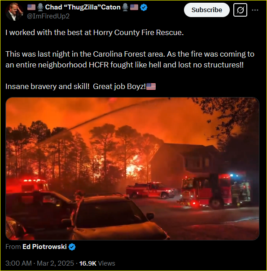Click the verified badge beside Ed Piotrowski
267x271 pixels.
click(72, 247)
